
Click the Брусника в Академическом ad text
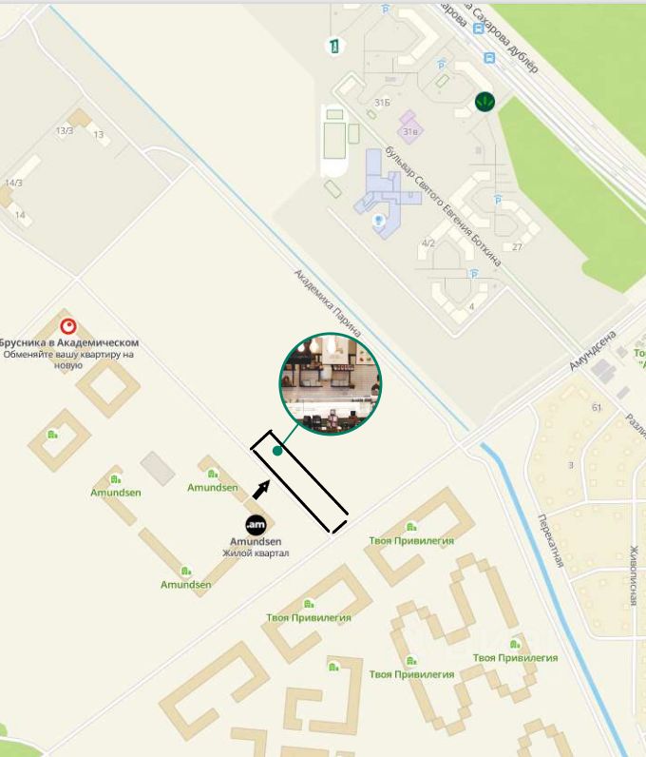68,354
